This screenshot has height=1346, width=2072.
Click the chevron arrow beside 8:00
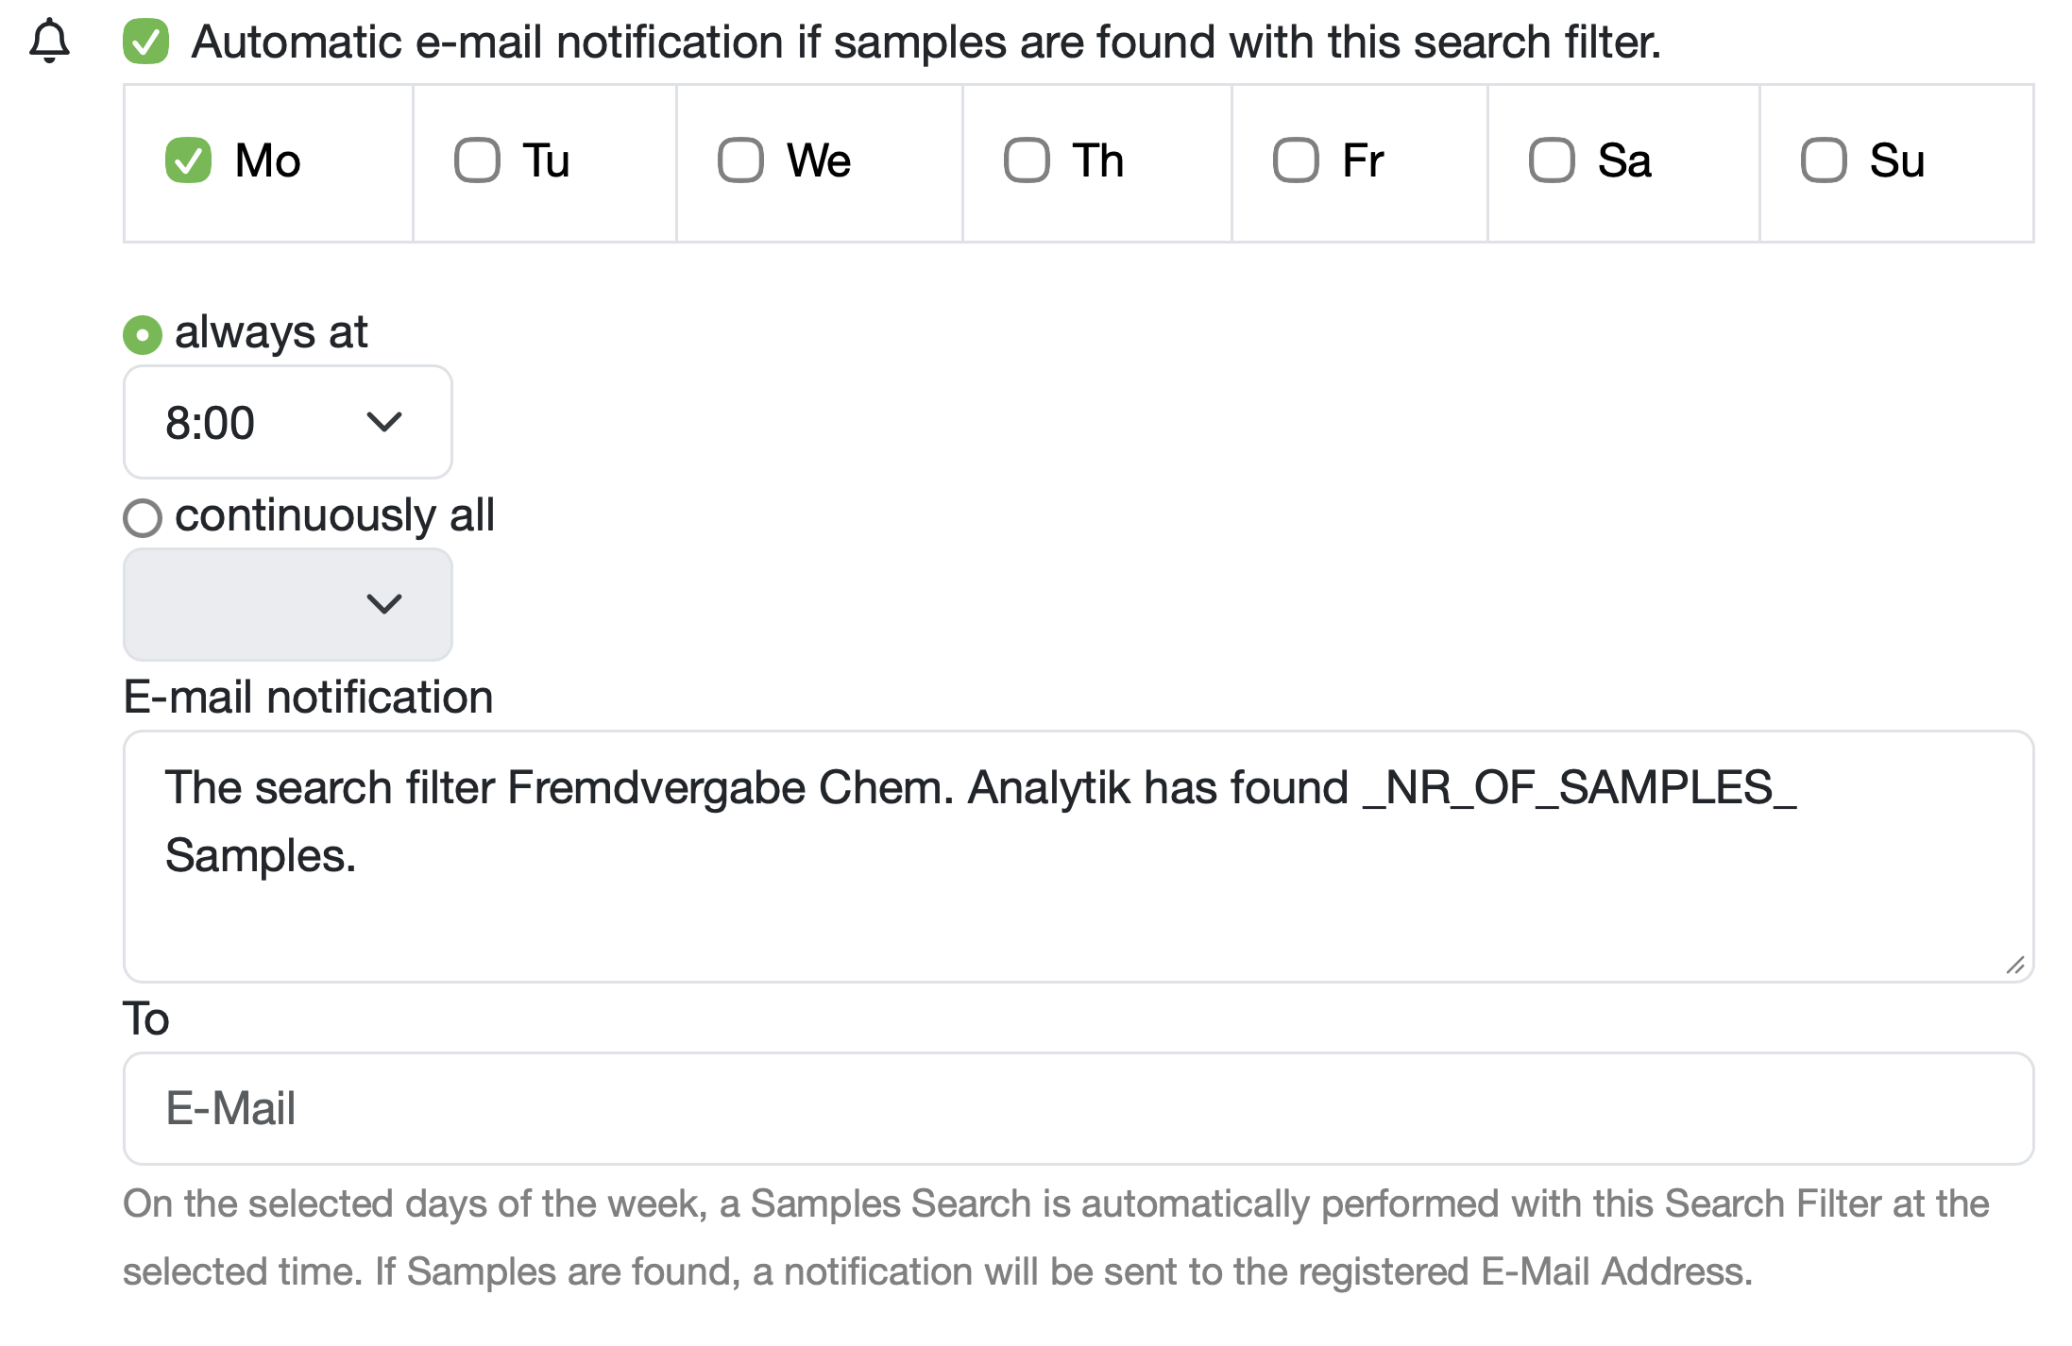tap(384, 422)
